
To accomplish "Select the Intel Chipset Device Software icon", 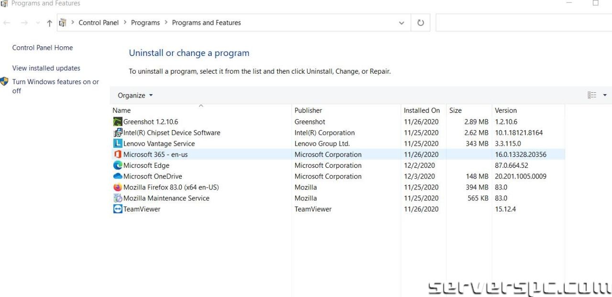I will (x=118, y=133).
